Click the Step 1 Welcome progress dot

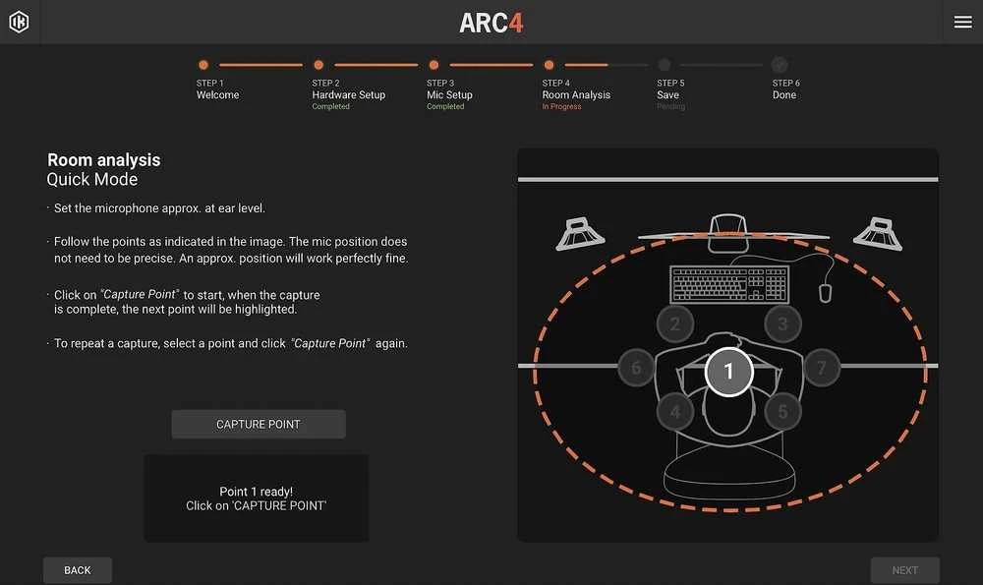click(203, 65)
